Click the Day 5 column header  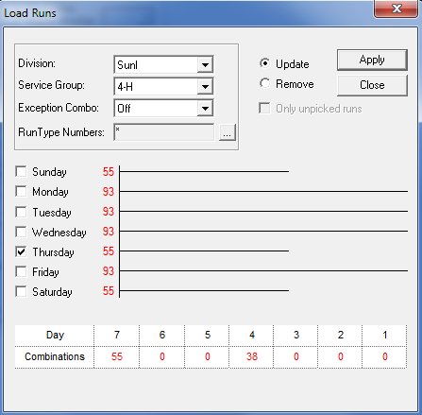[208, 335]
